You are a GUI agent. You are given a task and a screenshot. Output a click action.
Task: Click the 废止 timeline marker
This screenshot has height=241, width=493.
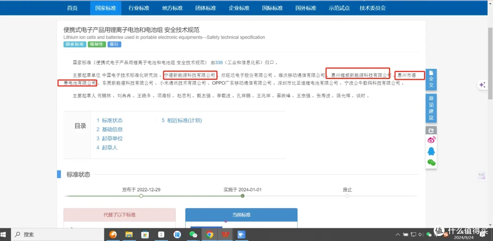(x=347, y=196)
